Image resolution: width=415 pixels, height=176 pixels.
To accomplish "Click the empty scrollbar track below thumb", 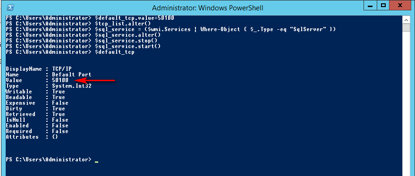I will 406,103.
